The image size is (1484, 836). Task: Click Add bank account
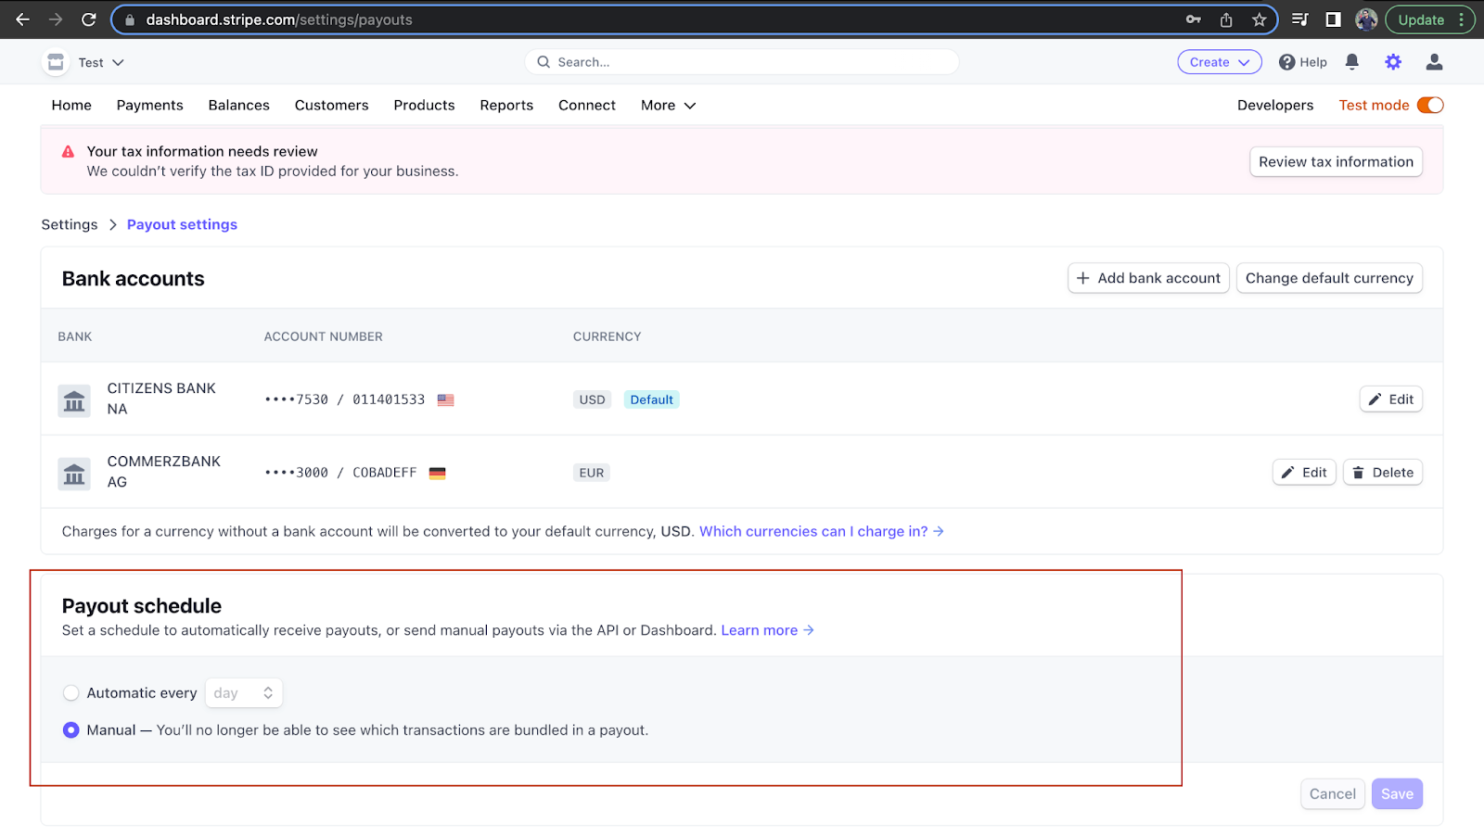[x=1148, y=278]
